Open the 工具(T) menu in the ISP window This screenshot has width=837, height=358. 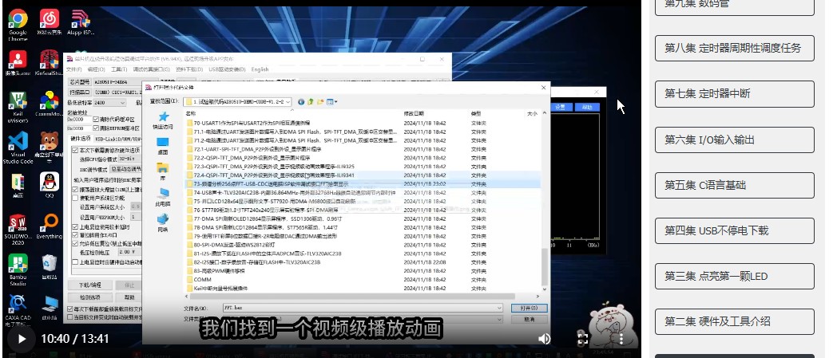[118, 69]
